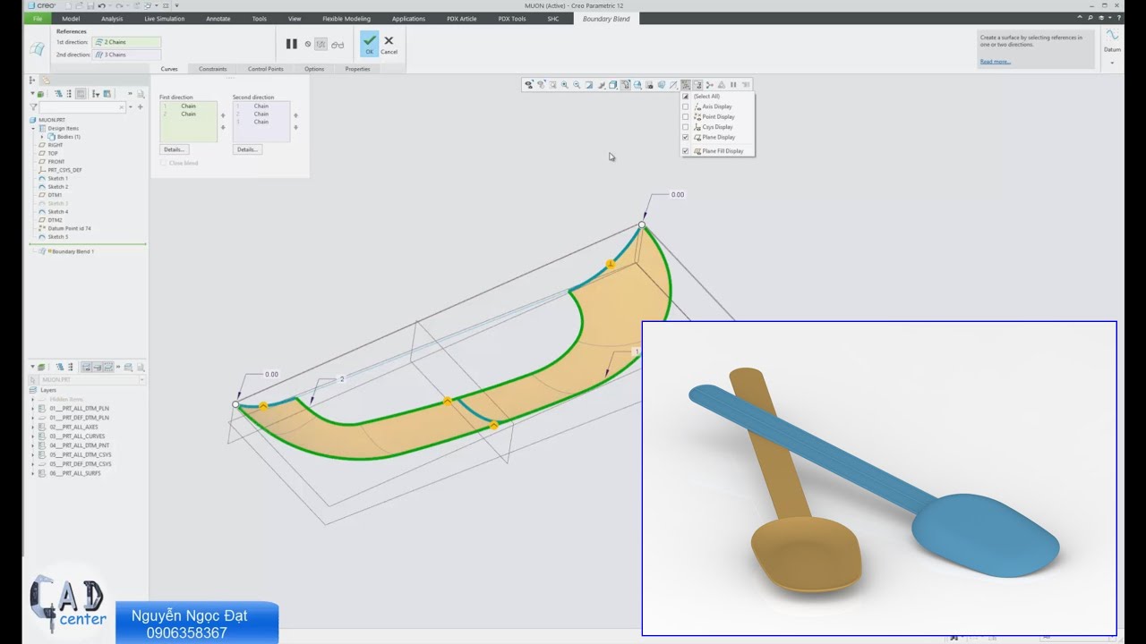Viewport: 1146px width, 644px height.
Task: Uncheck the Plane Display checkbox
Action: coord(686,137)
